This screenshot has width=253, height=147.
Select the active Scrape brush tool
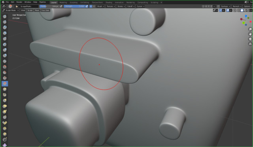tap(5, 83)
